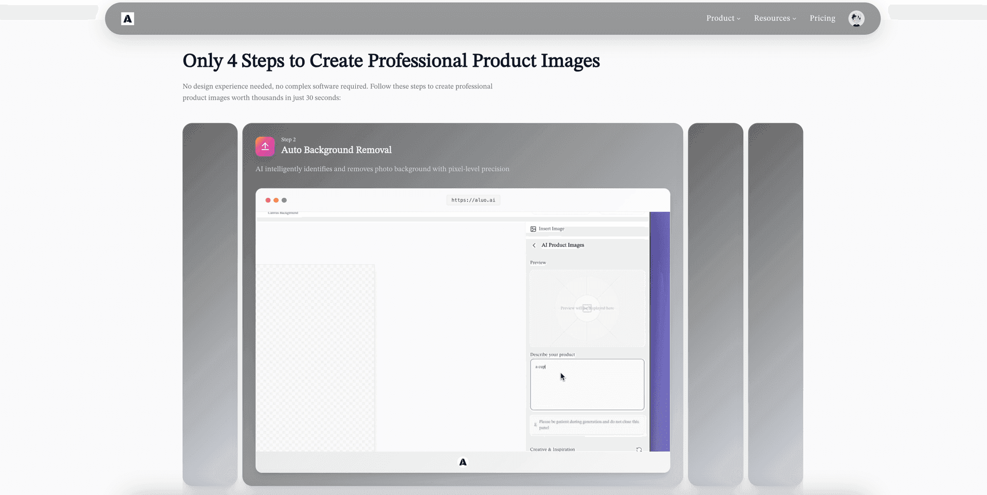The image size is (987, 495).
Task: Click the Aluo logo in the navbar
Action: (x=127, y=19)
